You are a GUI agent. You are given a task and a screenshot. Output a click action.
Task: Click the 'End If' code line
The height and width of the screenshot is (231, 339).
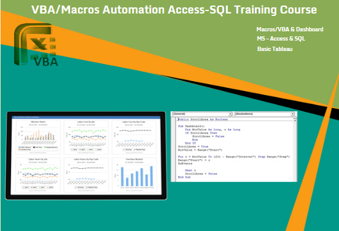190,143
